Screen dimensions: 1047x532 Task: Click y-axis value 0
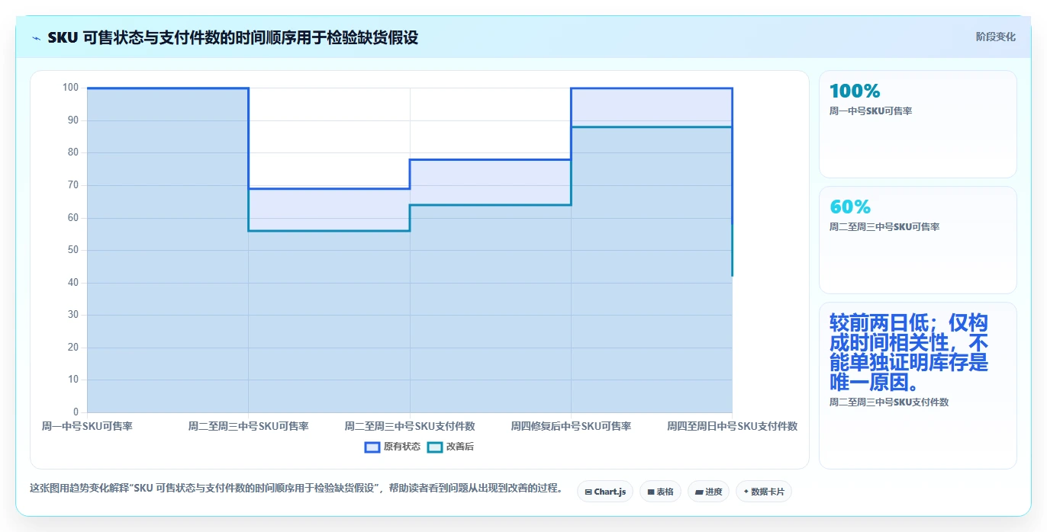(76, 412)
